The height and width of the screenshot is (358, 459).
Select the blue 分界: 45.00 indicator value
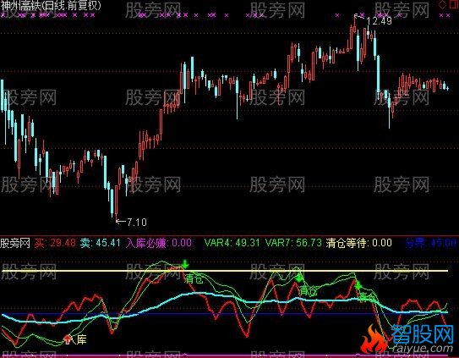tap(431, 243)
